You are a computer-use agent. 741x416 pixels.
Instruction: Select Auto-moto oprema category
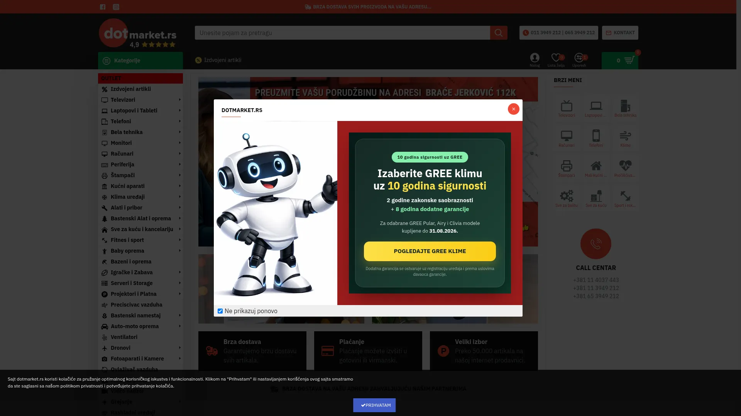tap(140, 326)
